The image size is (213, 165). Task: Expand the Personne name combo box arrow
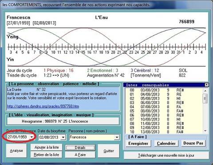[x=117, y=137]
